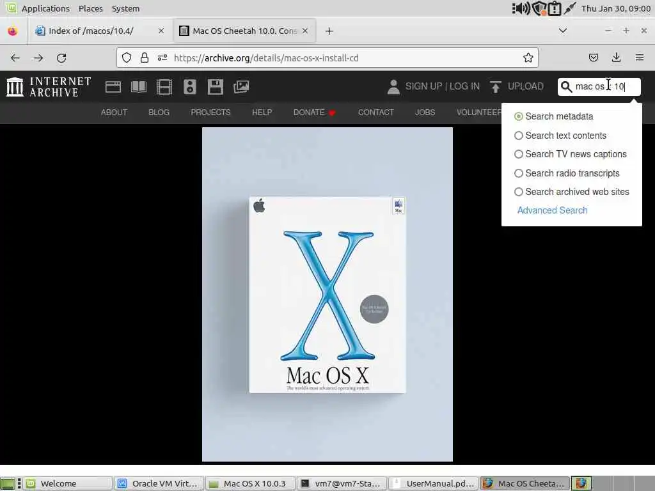Switch to UserManual.pdf taskbar window
The height and width of the screenshot is (491, 655).
coord(434,483)
